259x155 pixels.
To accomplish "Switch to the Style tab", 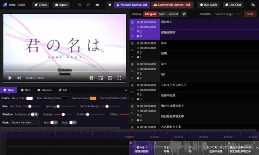I will tap(8, 90).
